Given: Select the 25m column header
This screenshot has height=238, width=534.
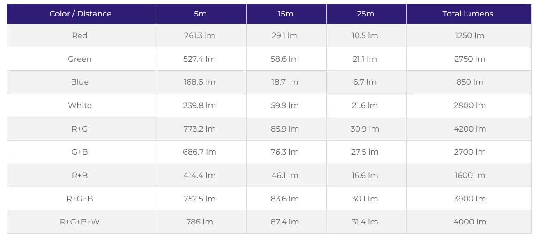Looking at the screenshot, I should [365, 14].
